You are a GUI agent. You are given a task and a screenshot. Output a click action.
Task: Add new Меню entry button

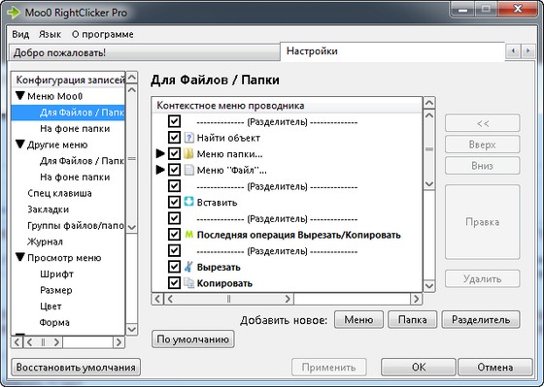click(358, 319)
